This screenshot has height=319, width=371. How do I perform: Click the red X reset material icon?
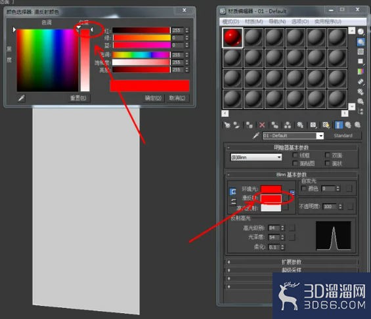coord(262,125)
